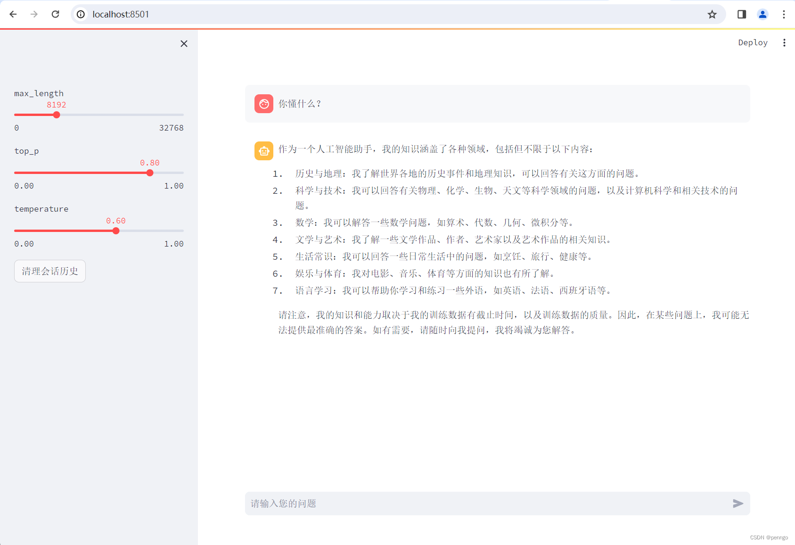
Task: Open the browser profile avatar
Action: point(762,14)
